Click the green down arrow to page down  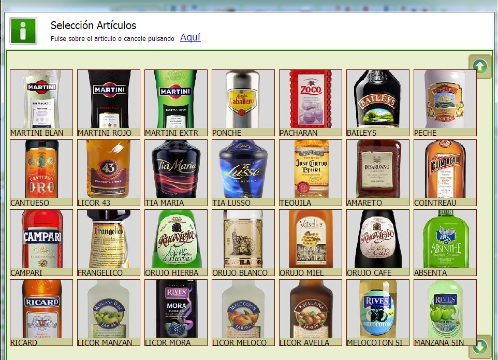point(480,347)
